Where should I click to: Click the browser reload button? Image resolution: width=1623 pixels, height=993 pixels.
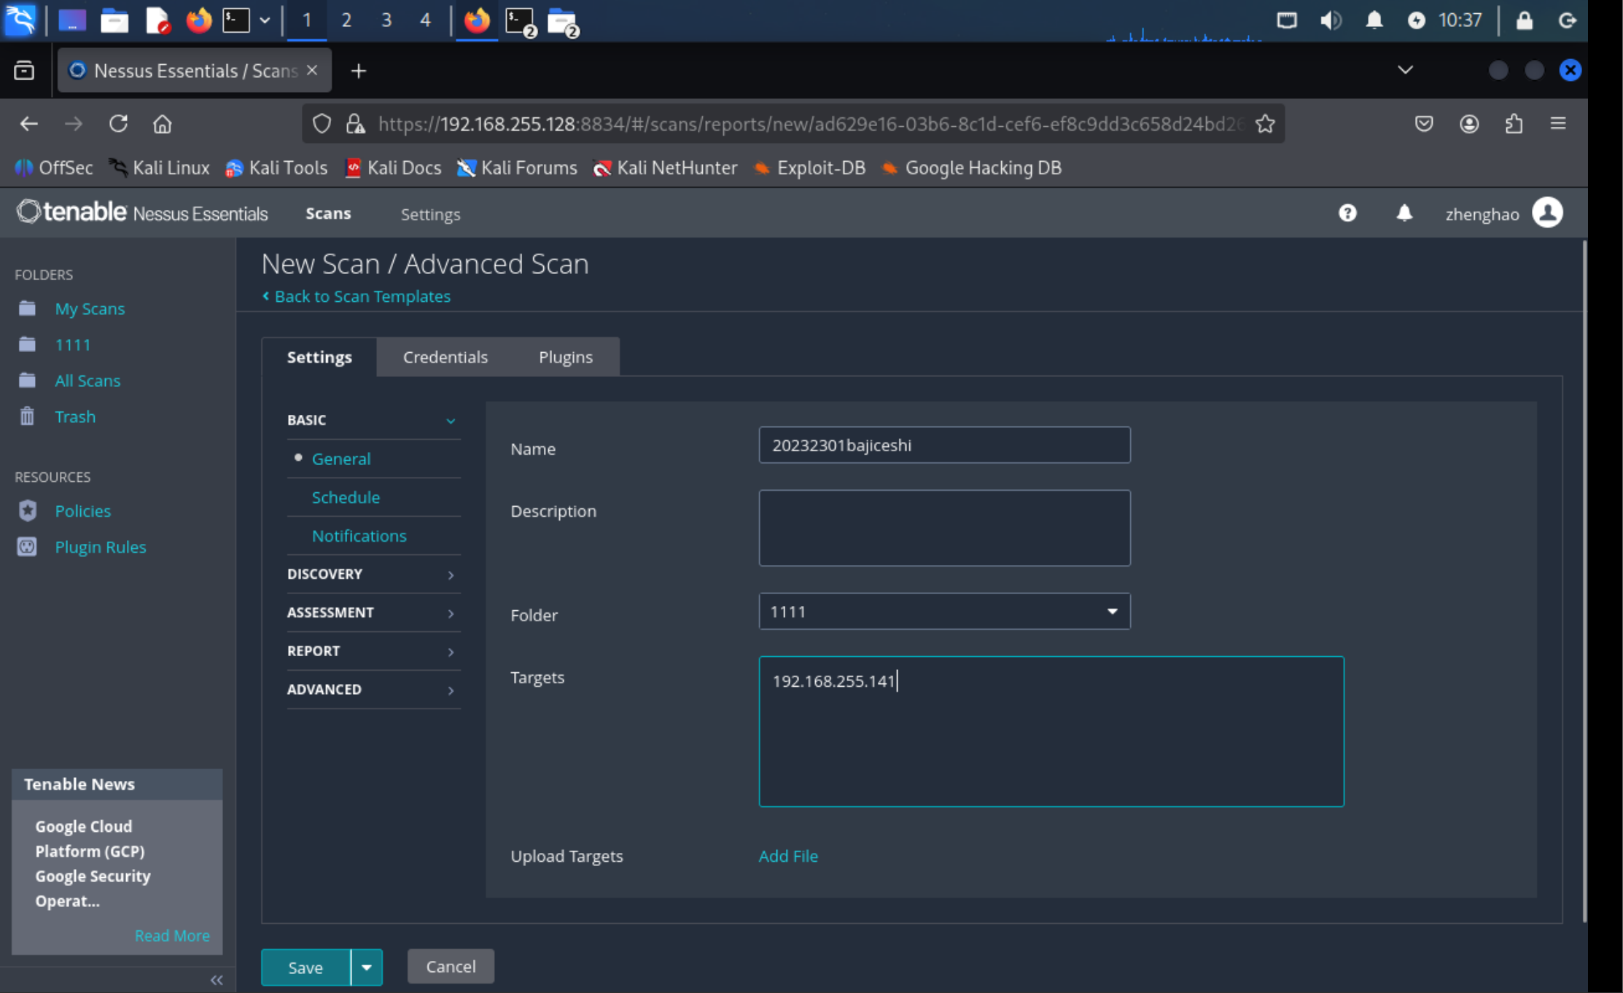(118, 124)
